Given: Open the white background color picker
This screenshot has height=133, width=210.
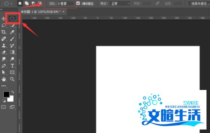Looking at the screenshot, I should tap(11, 99).
